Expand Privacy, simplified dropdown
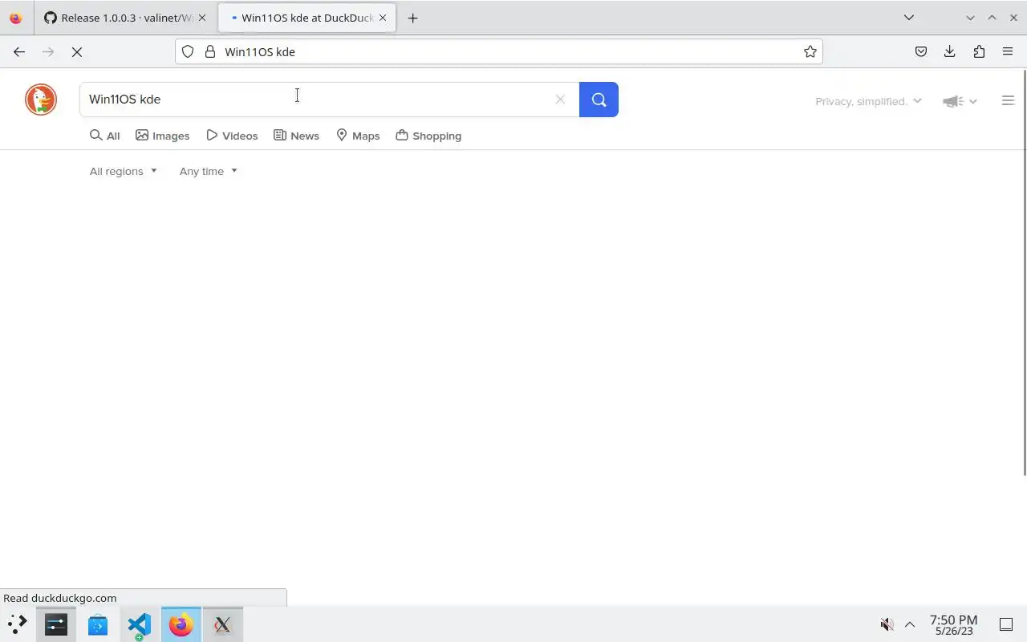 [x=869, y=101]
